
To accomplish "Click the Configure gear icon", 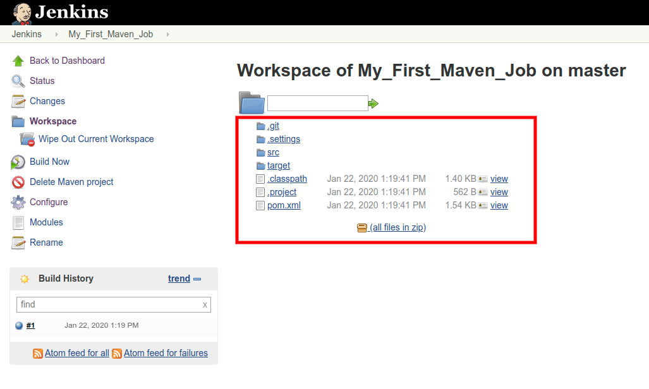I will pos(18,202).
